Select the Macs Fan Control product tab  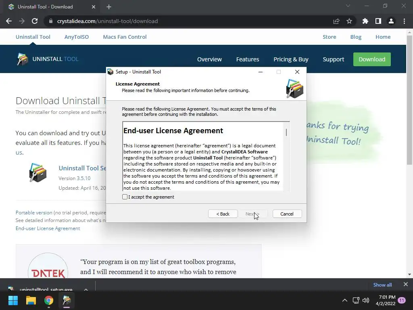click(x=125, y=37)
